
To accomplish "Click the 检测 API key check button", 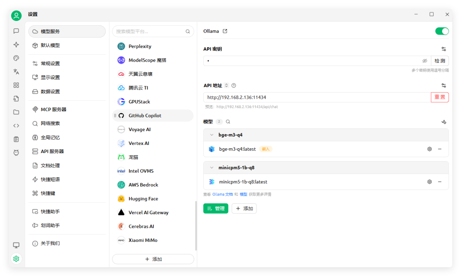I will pos(440,61).
